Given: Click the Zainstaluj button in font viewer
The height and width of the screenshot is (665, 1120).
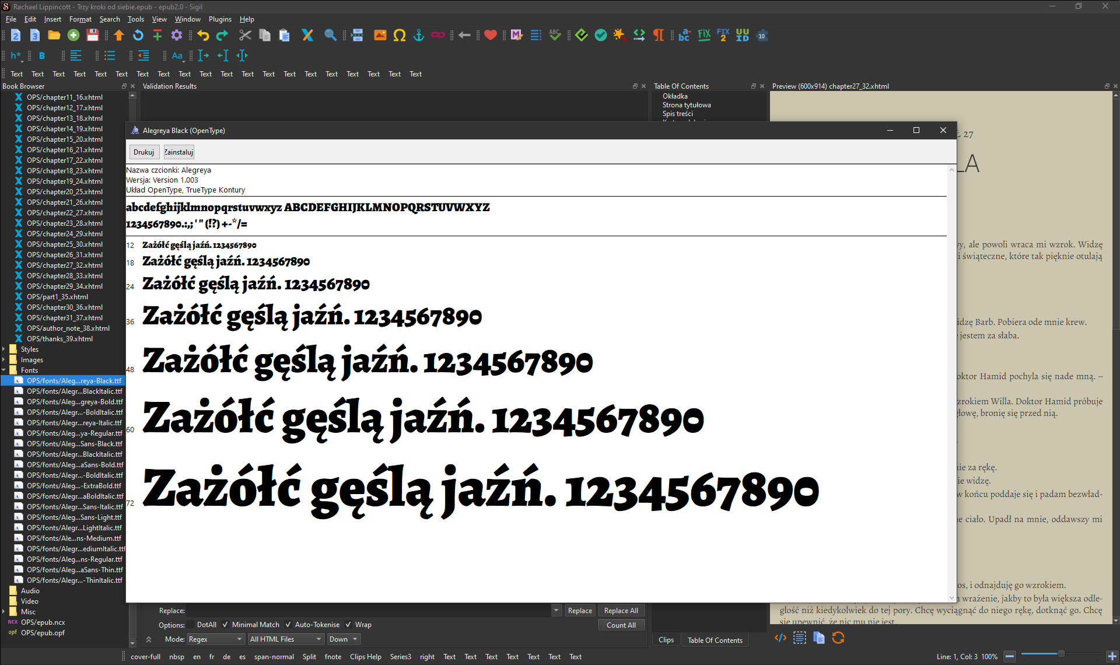Looking at the screenshot, I should click(178, 152).
